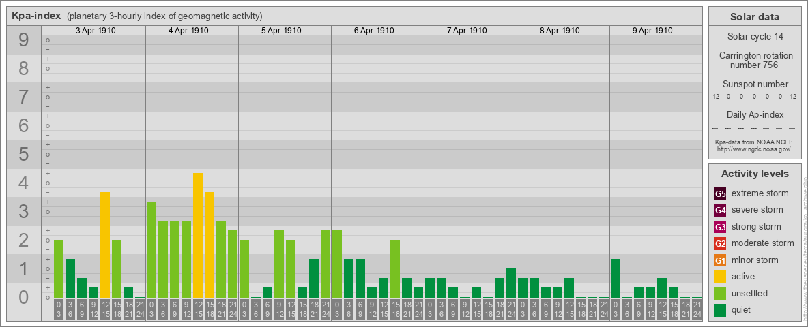The image size is (808, 327).
Task: Select the yellow 'active' legend swatch
Action: click(720, 277)
